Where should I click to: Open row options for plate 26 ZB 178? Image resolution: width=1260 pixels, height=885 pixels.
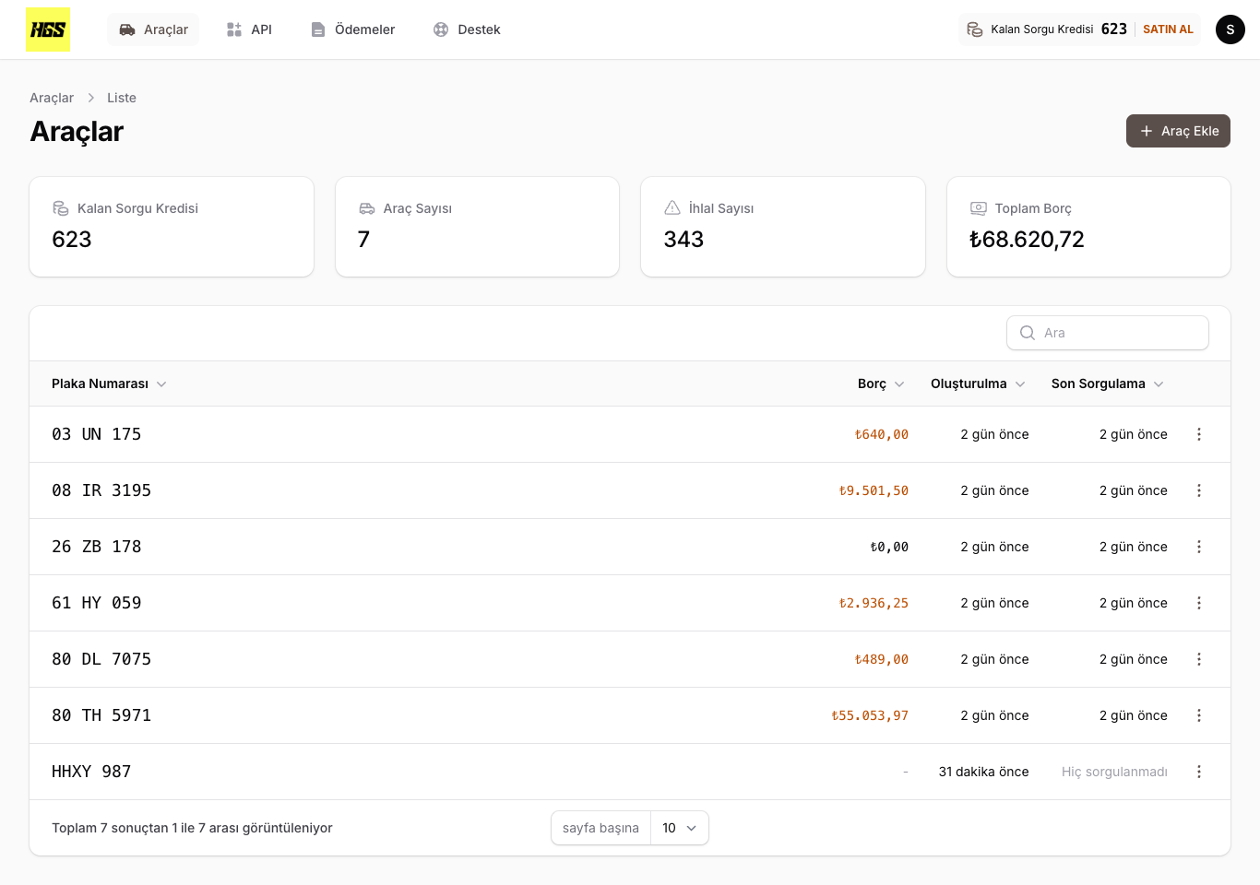[1198, 547]
